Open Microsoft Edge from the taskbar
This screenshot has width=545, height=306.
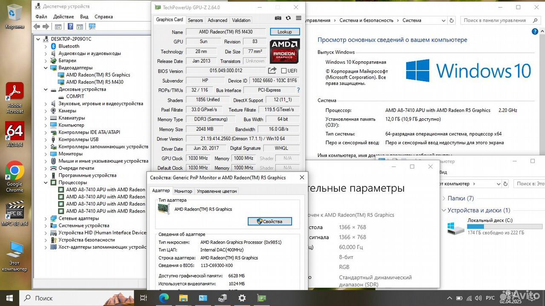[x=163, y=298]
